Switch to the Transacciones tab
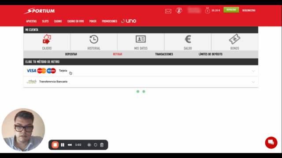Viewport: 282px width, 158px height. coord(164,54)
